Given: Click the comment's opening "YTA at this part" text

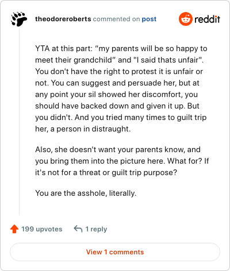Looking at the screenshot, I should click(x=64, y=48).
